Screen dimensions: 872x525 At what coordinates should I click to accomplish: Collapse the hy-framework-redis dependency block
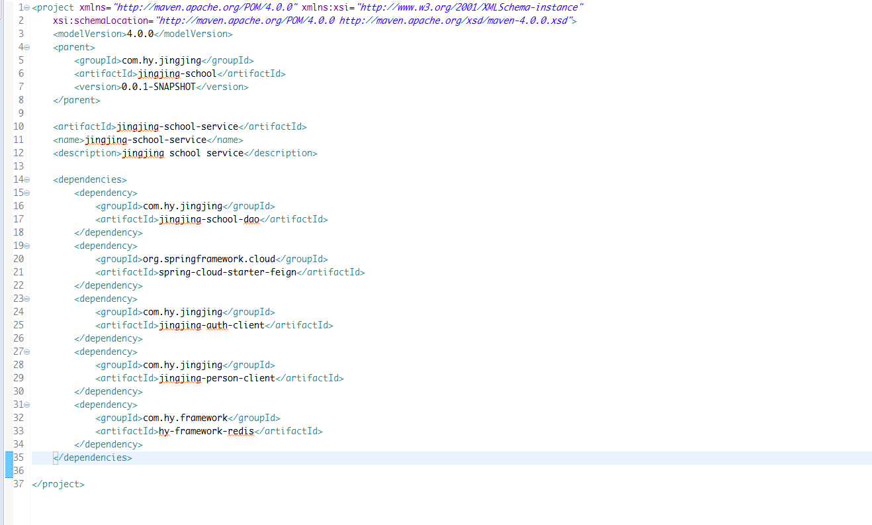coord(27,405)
